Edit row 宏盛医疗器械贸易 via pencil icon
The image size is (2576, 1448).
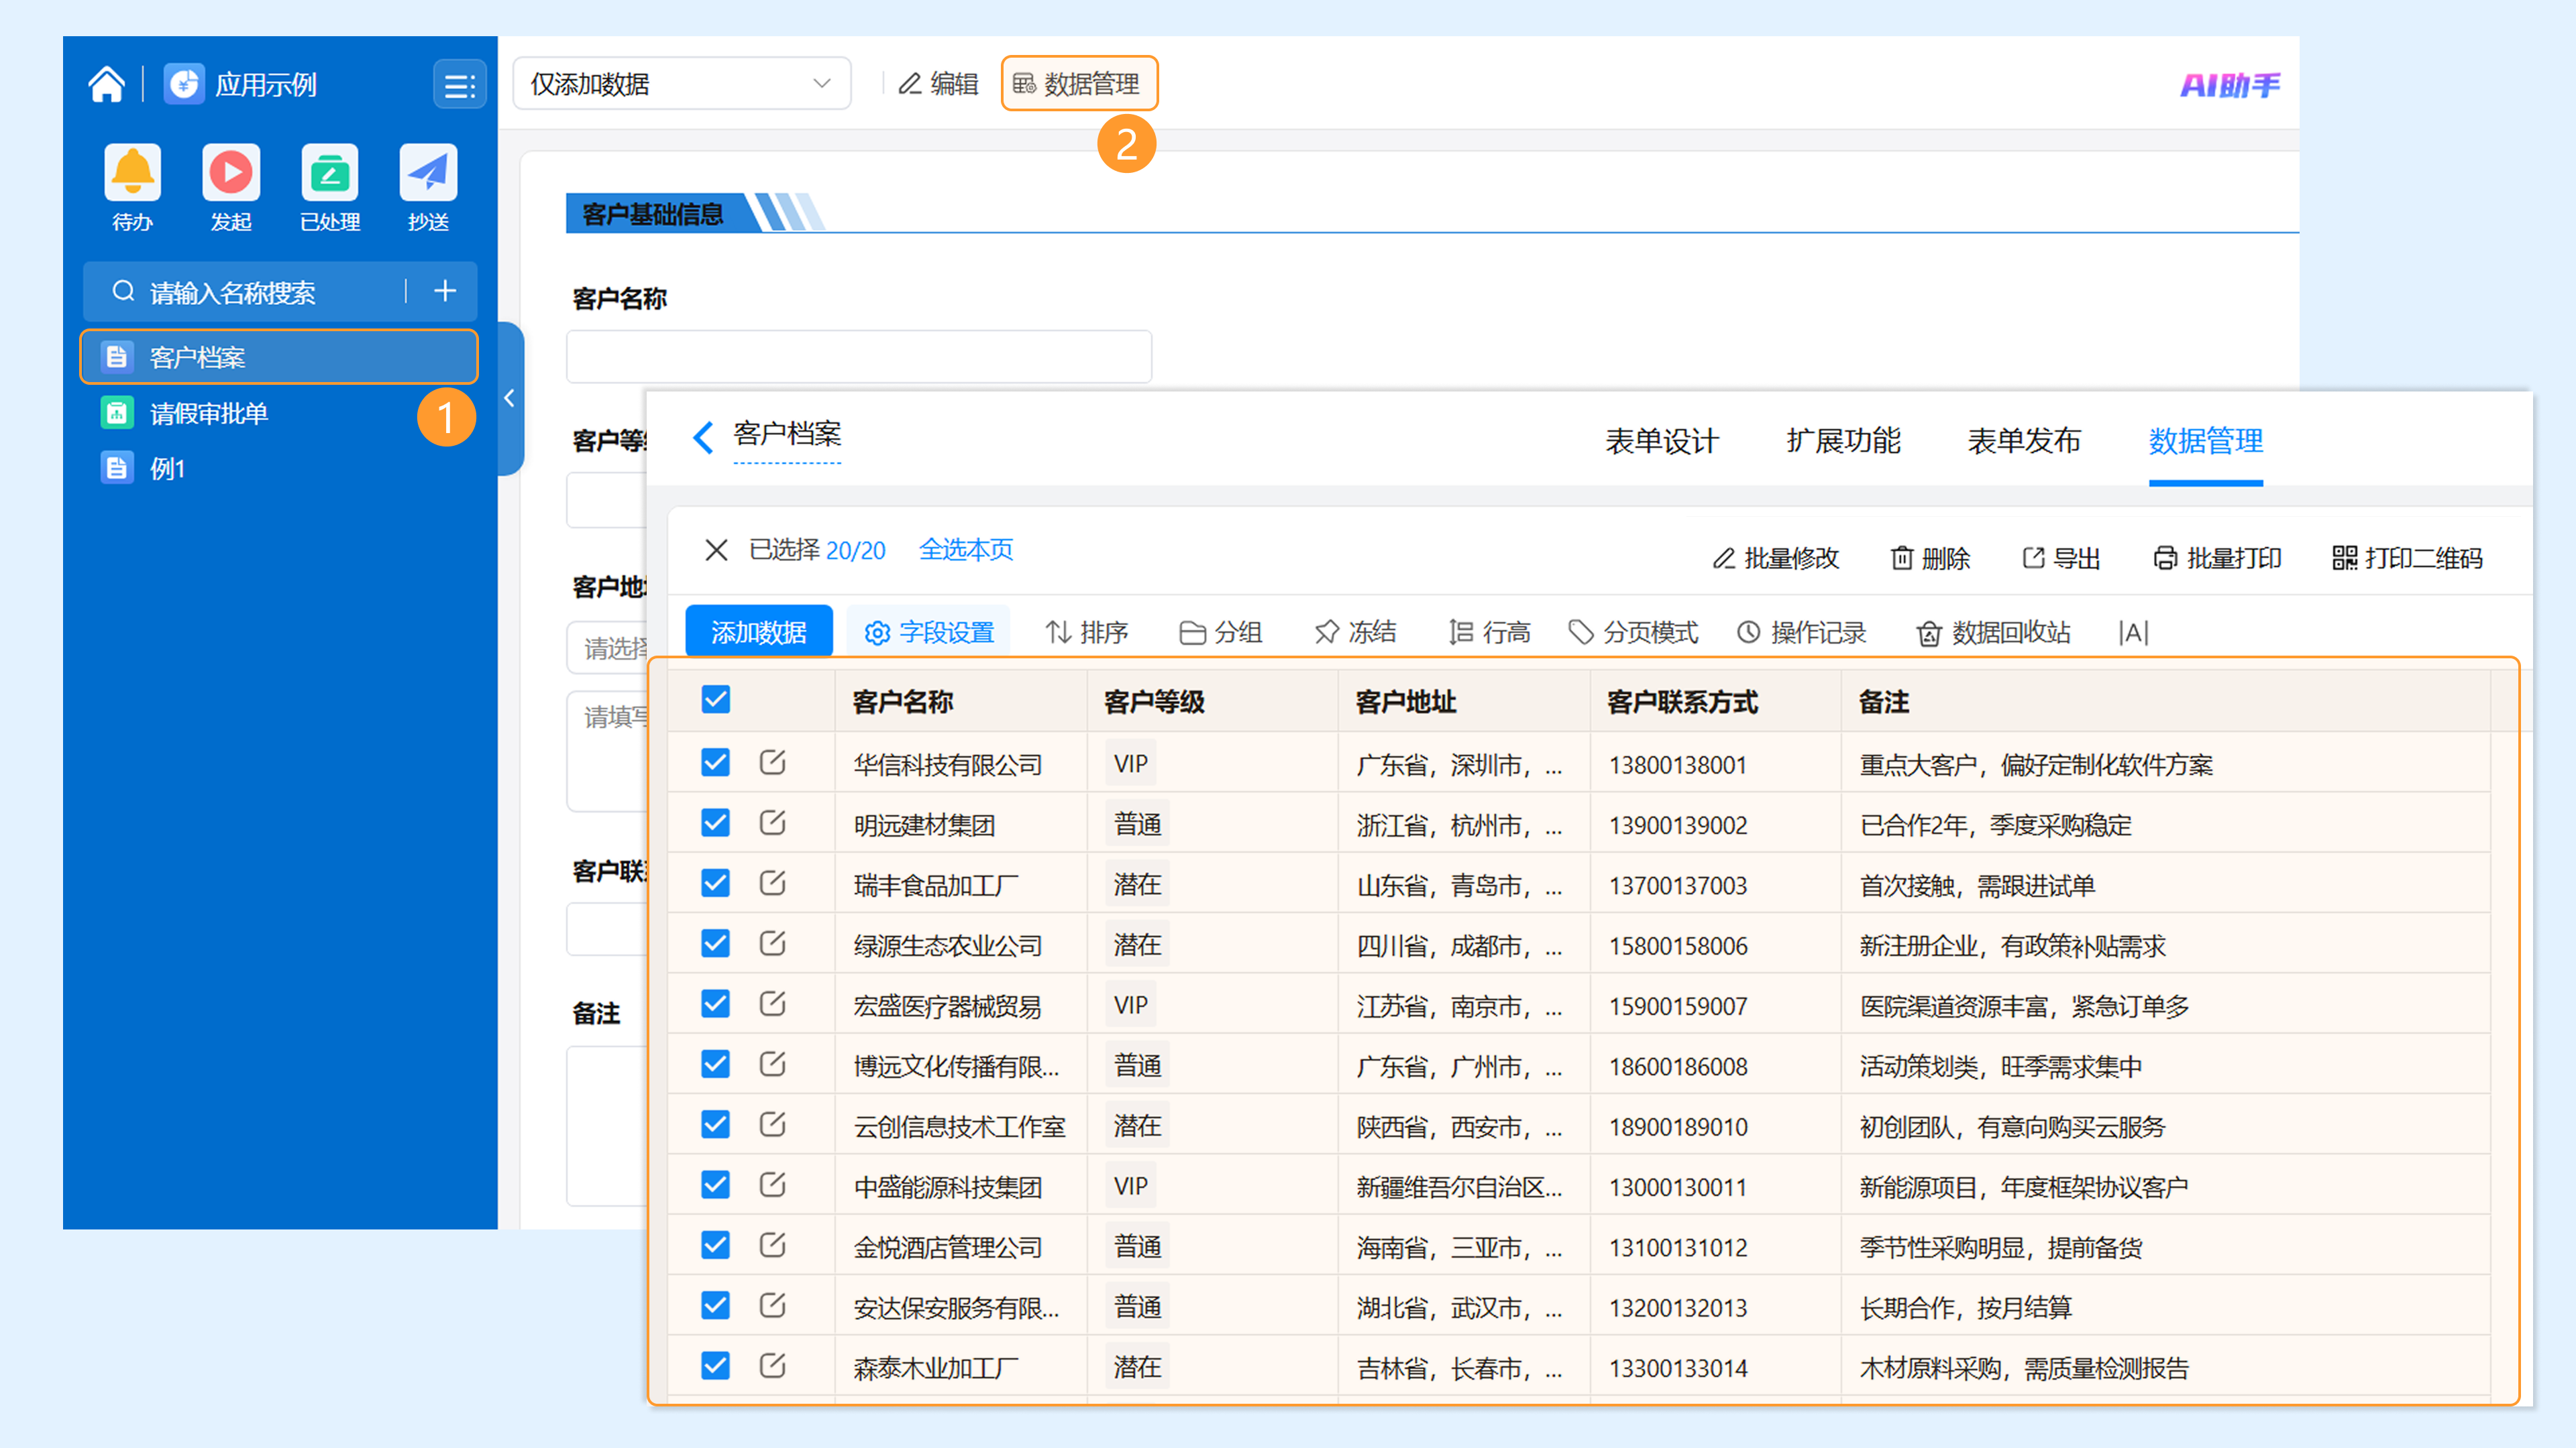tap(772, 1004)
